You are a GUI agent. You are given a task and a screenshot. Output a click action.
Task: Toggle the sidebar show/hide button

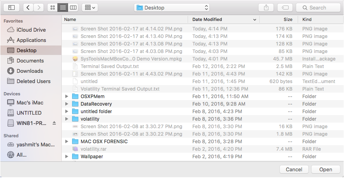click(11, 8)
